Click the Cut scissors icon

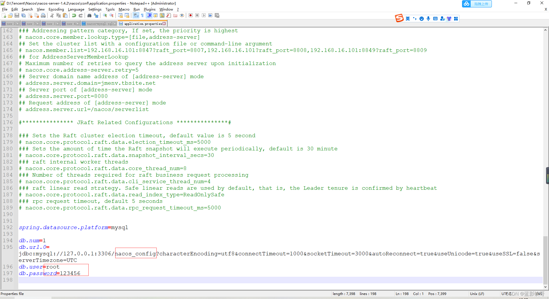click(x=52, y=15)
